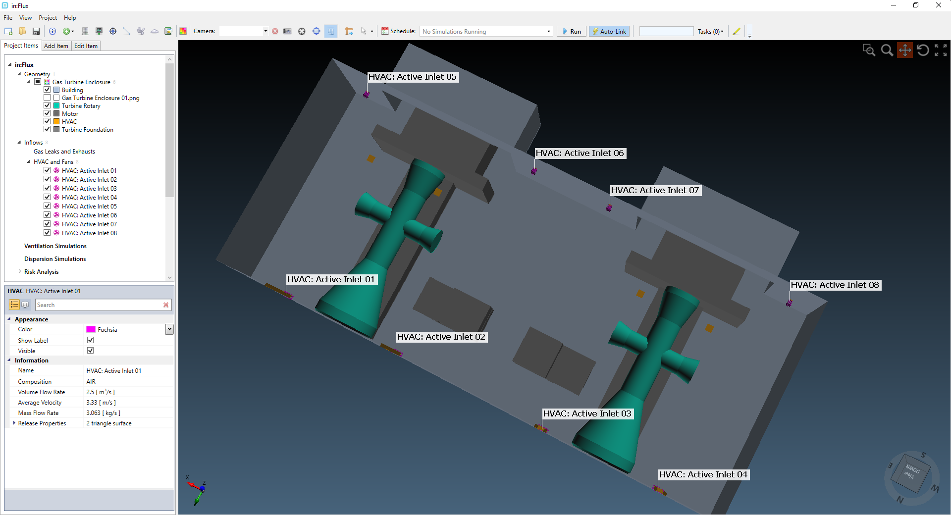Select the Pan tool in the viewport
Viewport: 951px width, 515px height.
pos(905,50)
